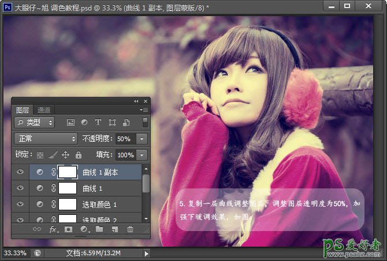Click the add layer style fx icon
Viewport: 387px width, 261px height.
[54, 229]
